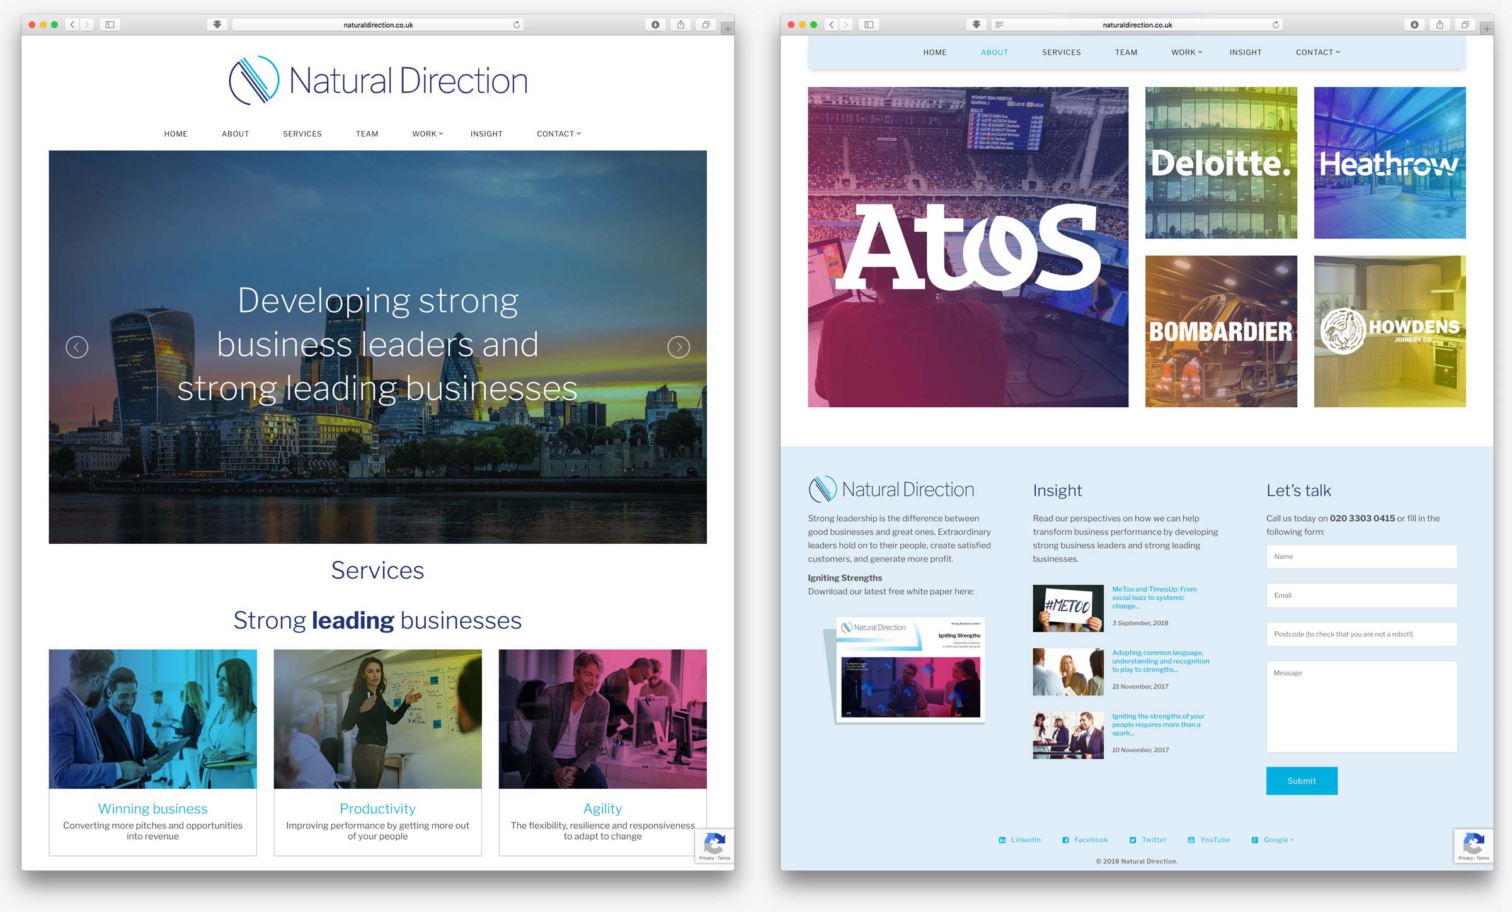Reload page in the left Safari window
Screen dimensions: 1512x912
pos(517,25)
